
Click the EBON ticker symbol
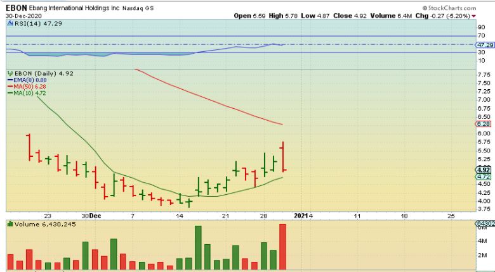click(16, 8)
